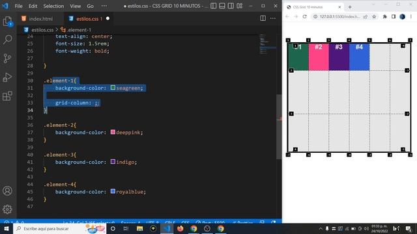Close the CSS Grid 10 minutos tab
This screenshot has height=234, width=417.
coord(339,7)
